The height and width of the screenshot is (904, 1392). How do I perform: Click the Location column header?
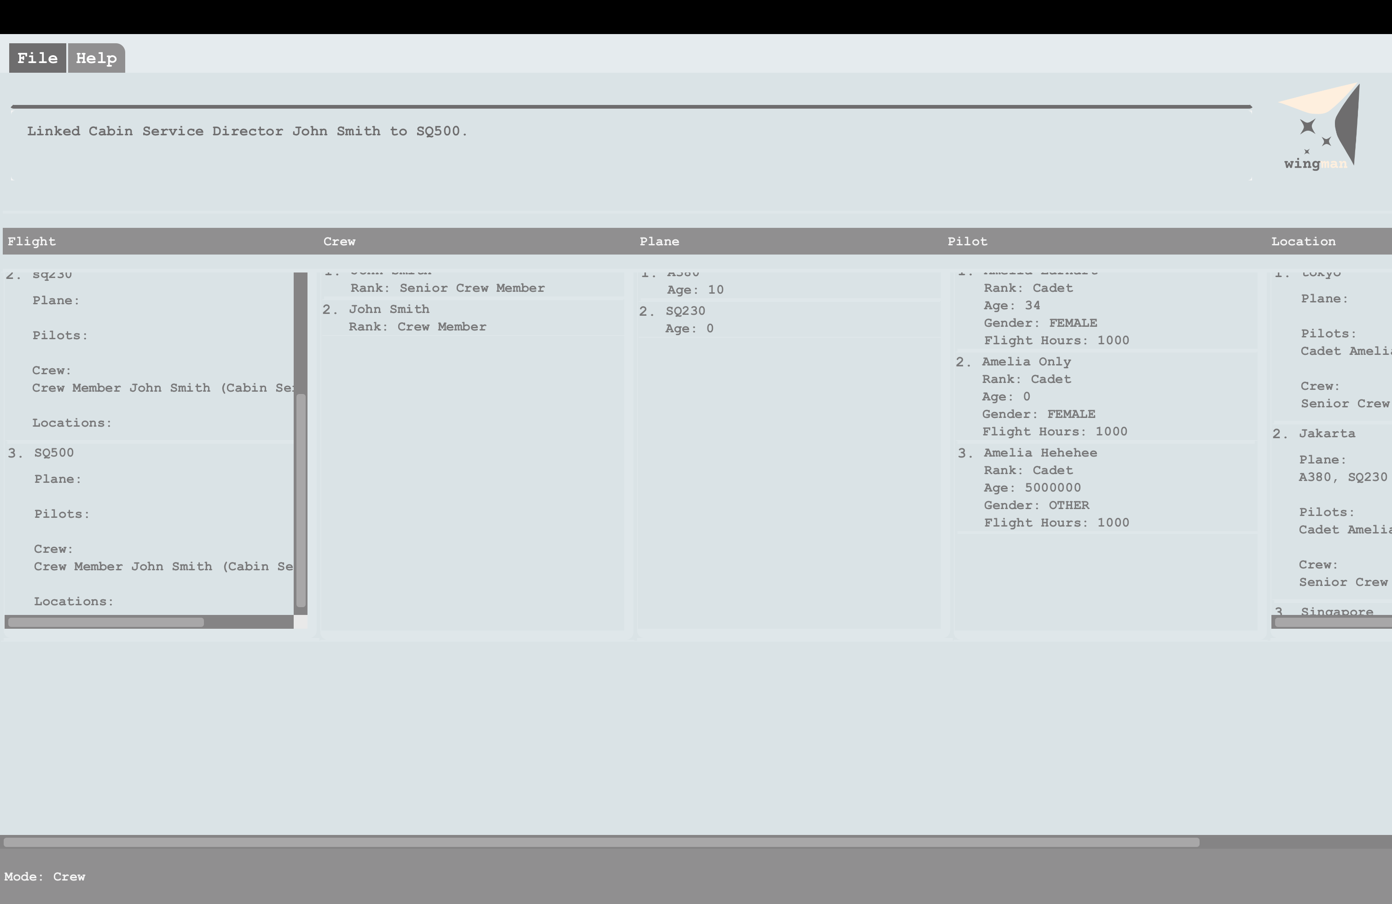(1303, 242)
